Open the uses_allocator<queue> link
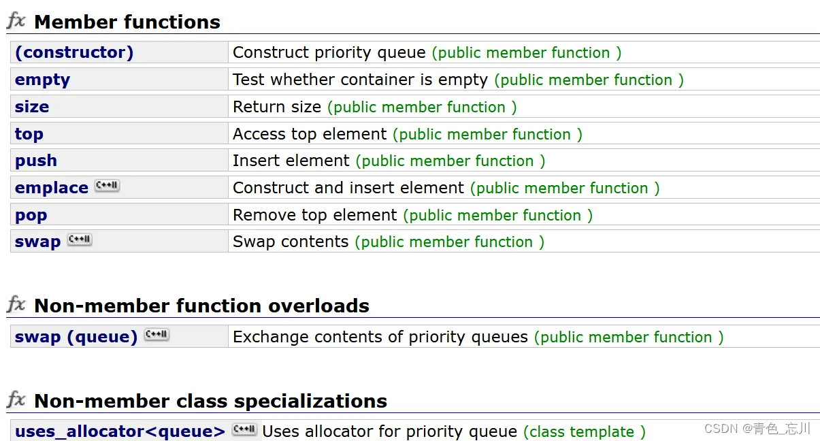The width and height of the screenshot is (820, 441). [x=120, y=431]
